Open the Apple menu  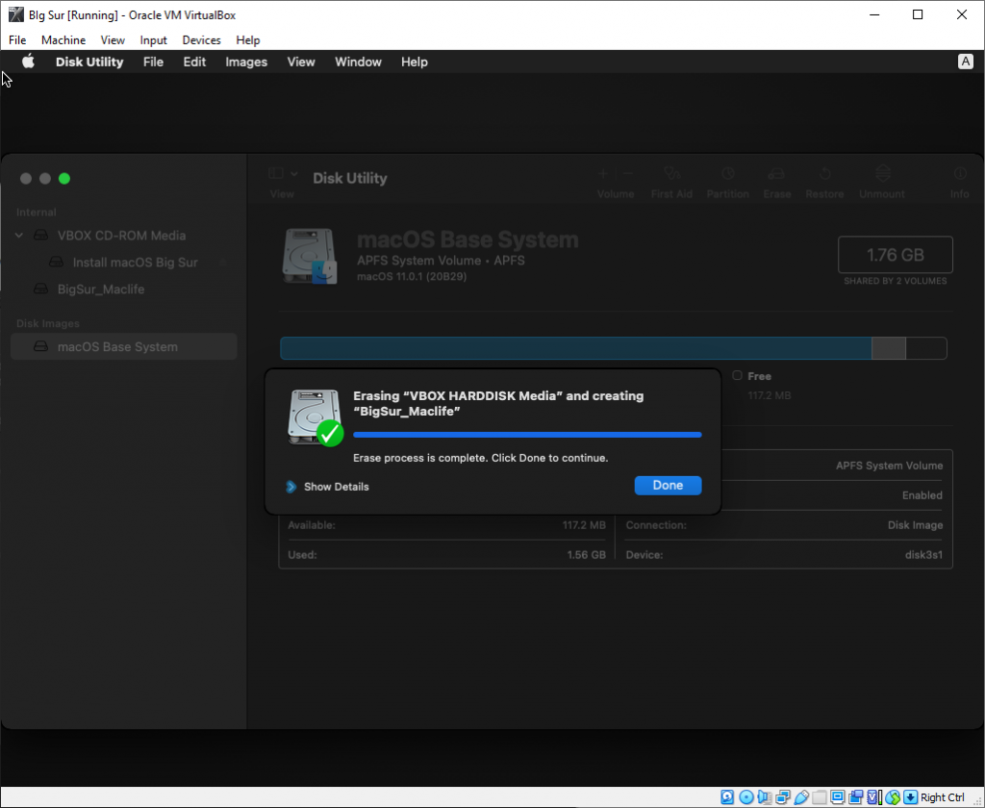coord(28,62)
